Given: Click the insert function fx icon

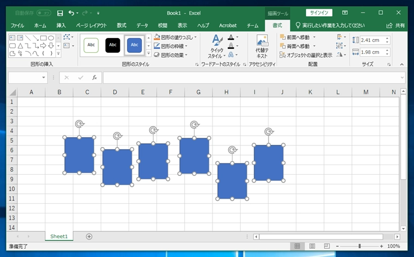Looking at the screenshot, I should (94, 78).
